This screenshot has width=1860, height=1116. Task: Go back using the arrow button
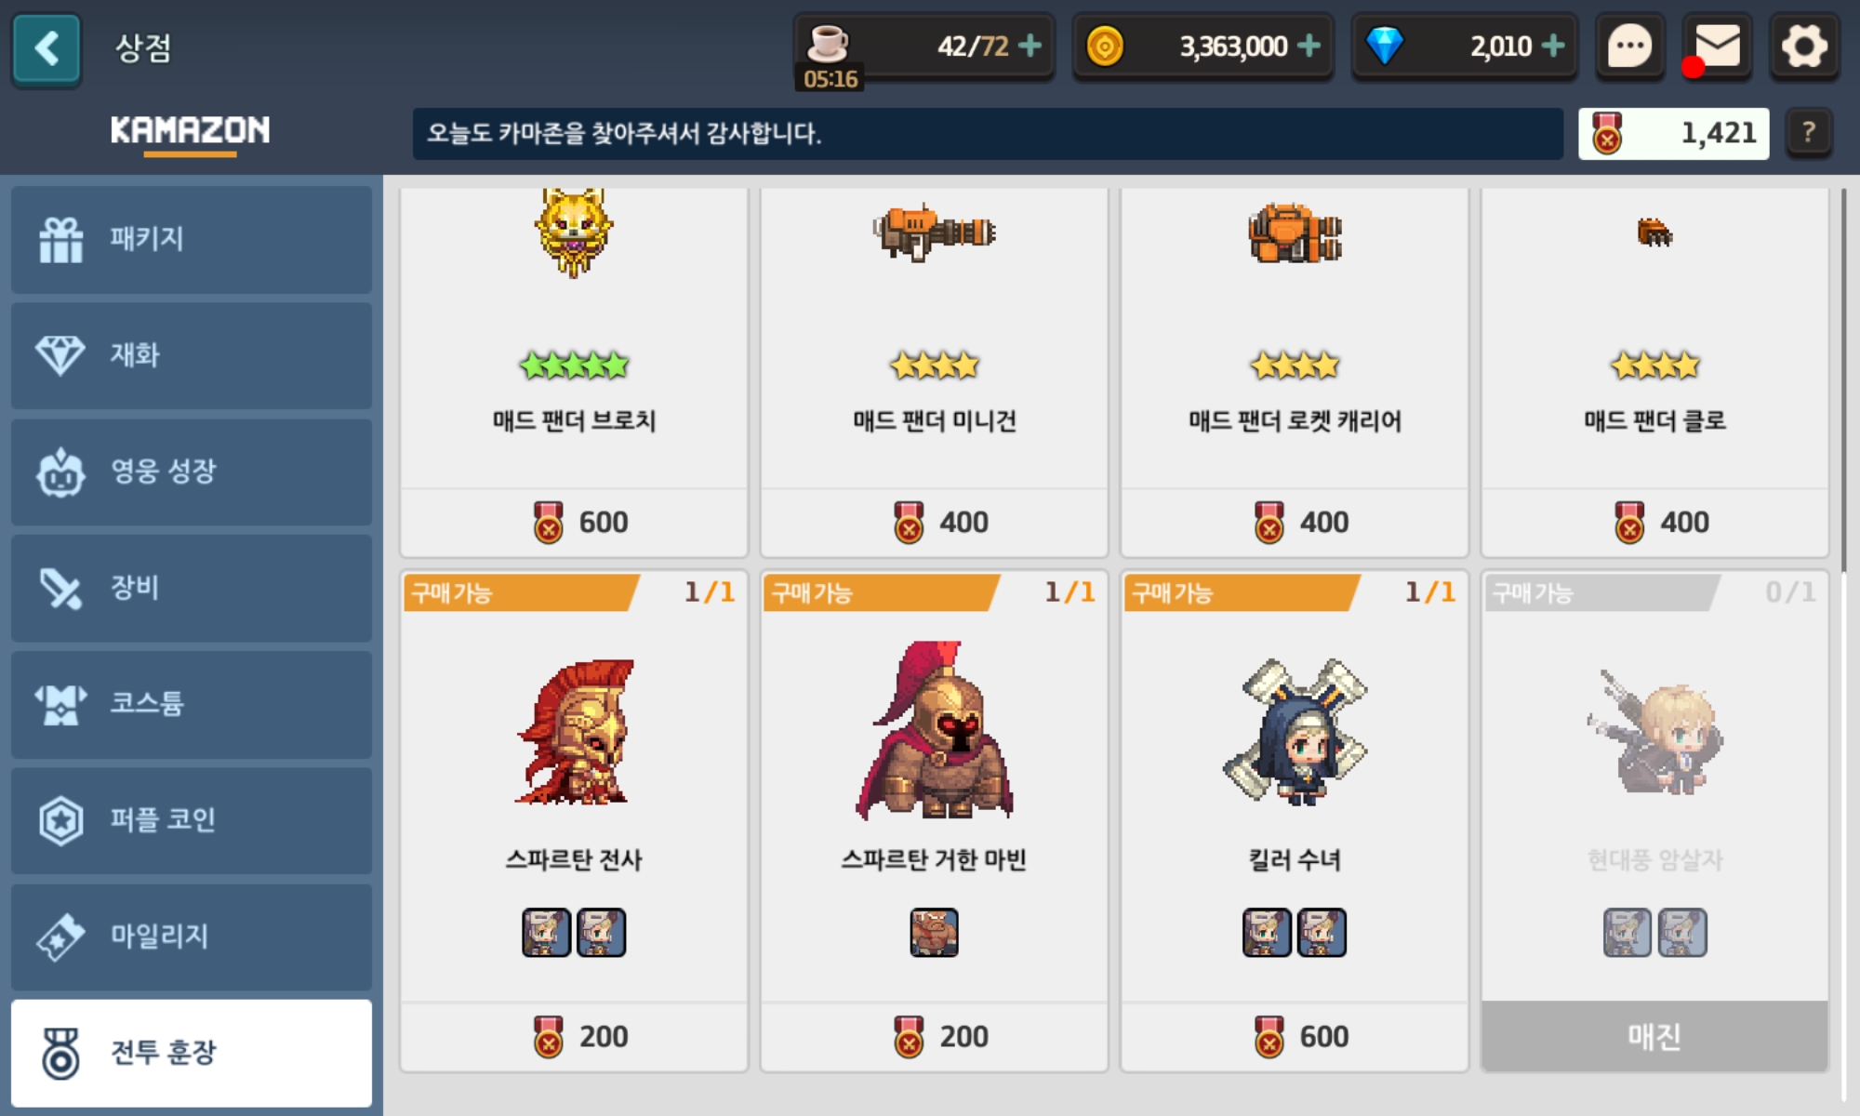point(46,48)
